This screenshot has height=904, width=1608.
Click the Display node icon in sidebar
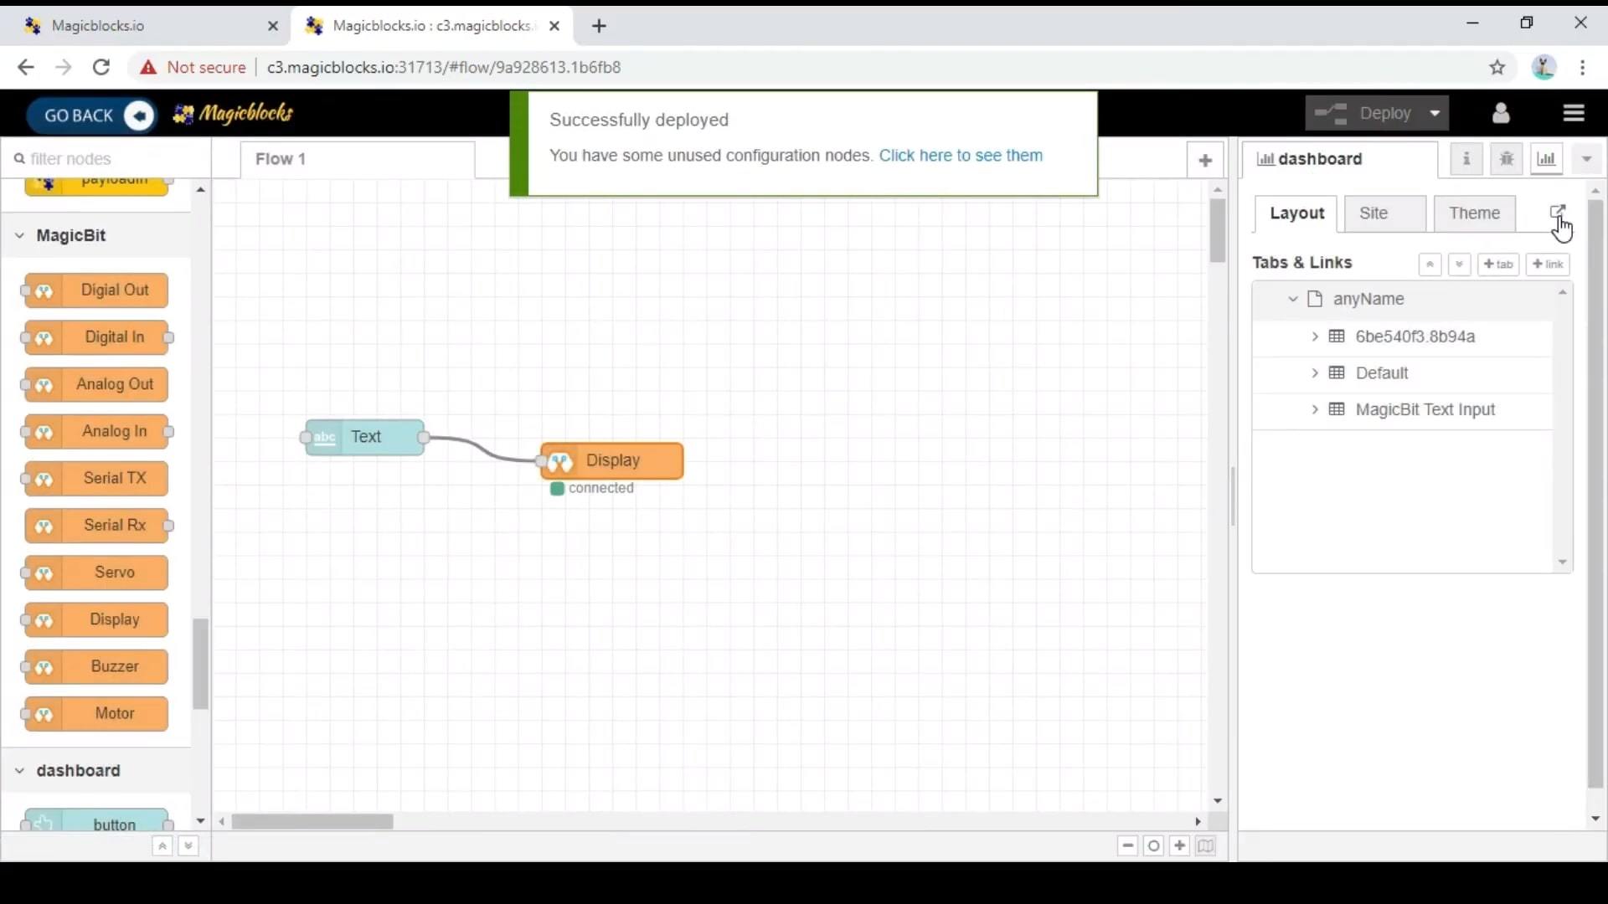click(43, 619)
